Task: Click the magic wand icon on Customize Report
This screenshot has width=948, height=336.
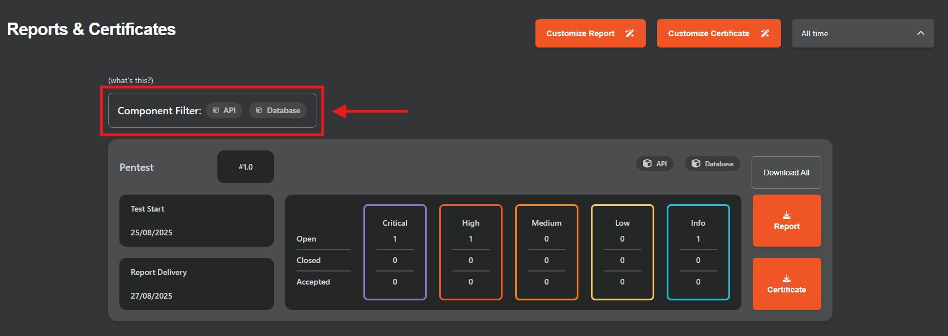Action: tap(629, 33)
